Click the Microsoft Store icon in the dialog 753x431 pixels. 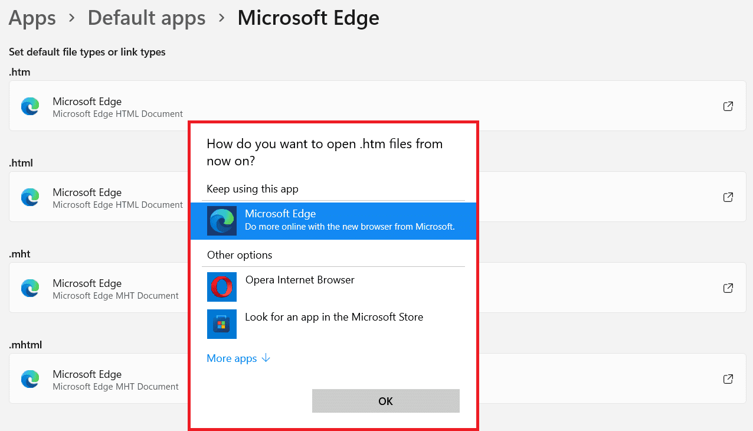(x=221, y=324)
